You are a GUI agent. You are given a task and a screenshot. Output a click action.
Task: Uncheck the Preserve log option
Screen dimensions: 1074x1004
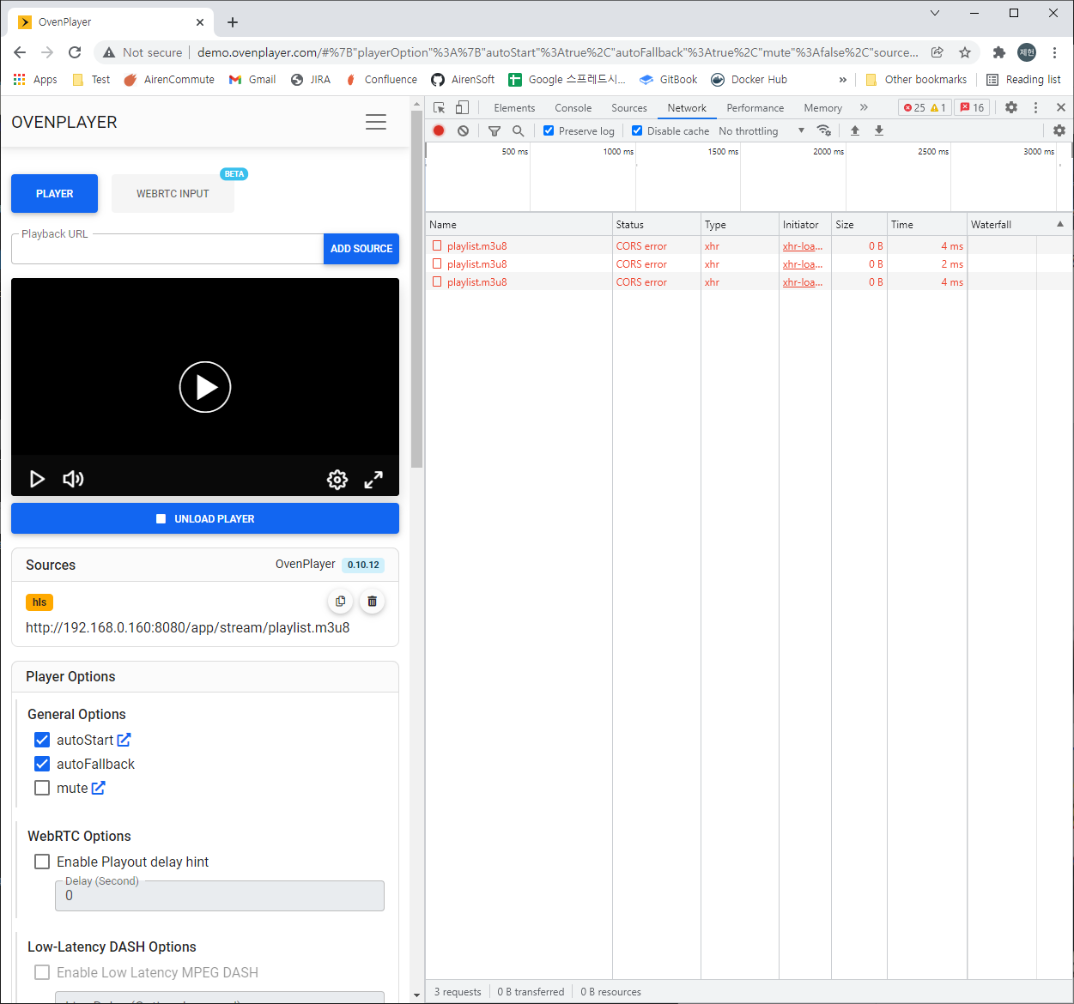click(x=547, y=130)
